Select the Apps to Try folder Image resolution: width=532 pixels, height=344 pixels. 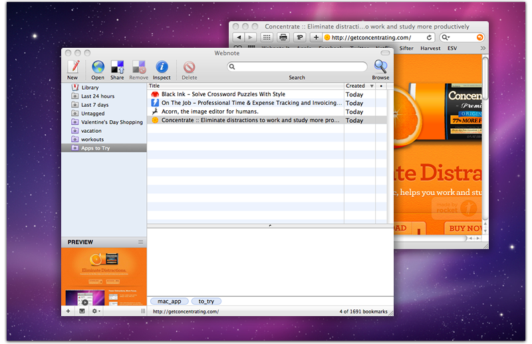(x=104, y=148)
